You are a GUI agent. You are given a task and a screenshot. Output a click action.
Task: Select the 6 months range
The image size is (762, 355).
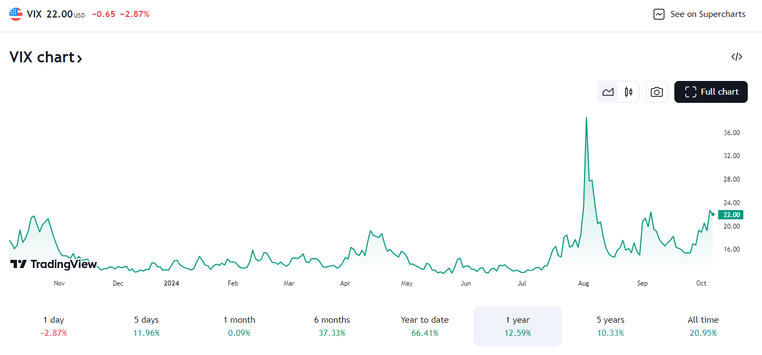pyautogui.click(x=331, y=325)
